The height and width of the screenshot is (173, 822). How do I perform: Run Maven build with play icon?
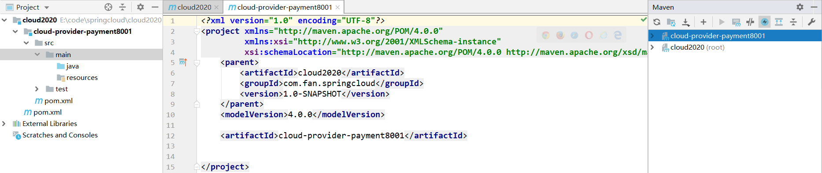click(722, 22)
